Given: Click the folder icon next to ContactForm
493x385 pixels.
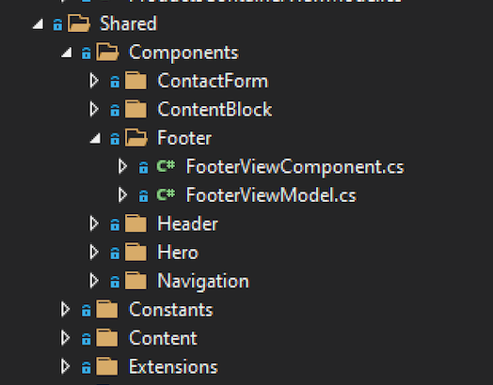Looking at the screenshot, I should 135,81.
